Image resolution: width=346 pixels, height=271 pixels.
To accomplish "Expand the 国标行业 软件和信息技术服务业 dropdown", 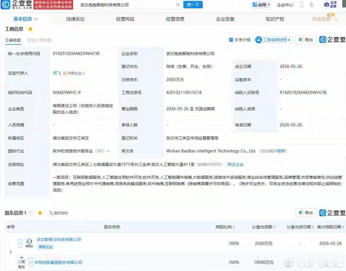I will (x=108, y=151).
